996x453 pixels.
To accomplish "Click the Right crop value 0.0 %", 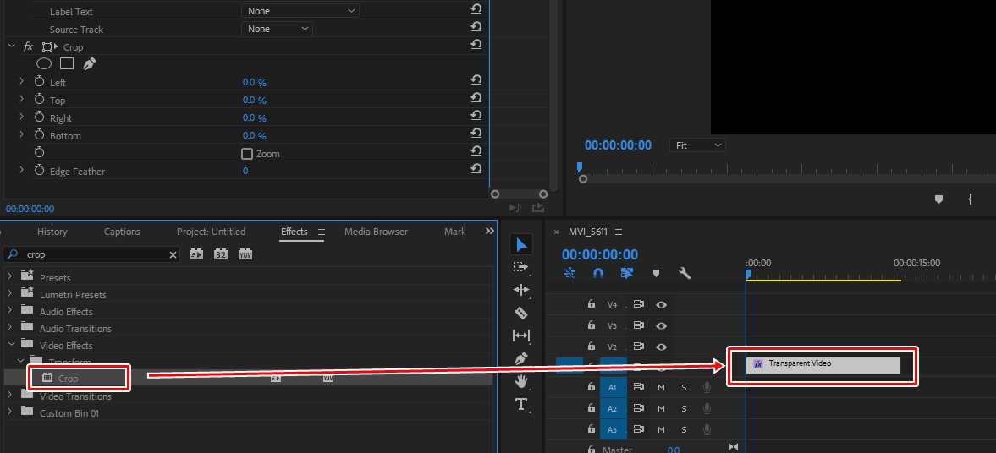I will tap(254, 118).
